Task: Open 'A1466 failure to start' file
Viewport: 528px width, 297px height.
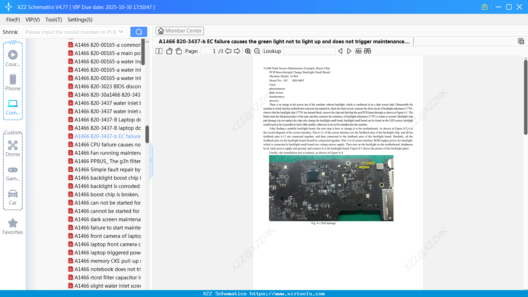Action: click(108, 228)
